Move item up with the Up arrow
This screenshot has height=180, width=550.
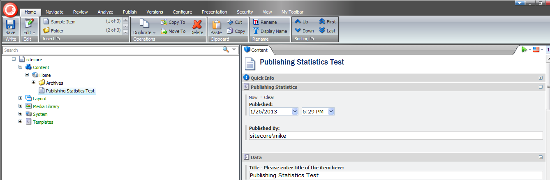point(298,22)
